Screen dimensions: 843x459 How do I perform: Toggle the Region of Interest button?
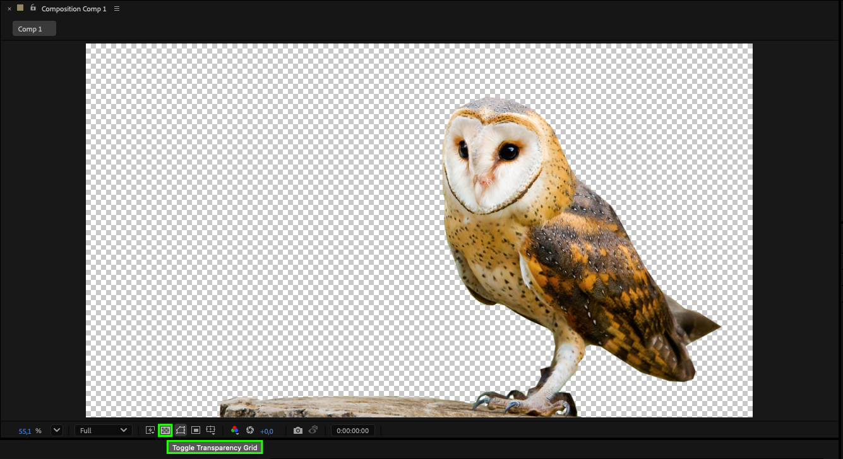tap(196, 431)
